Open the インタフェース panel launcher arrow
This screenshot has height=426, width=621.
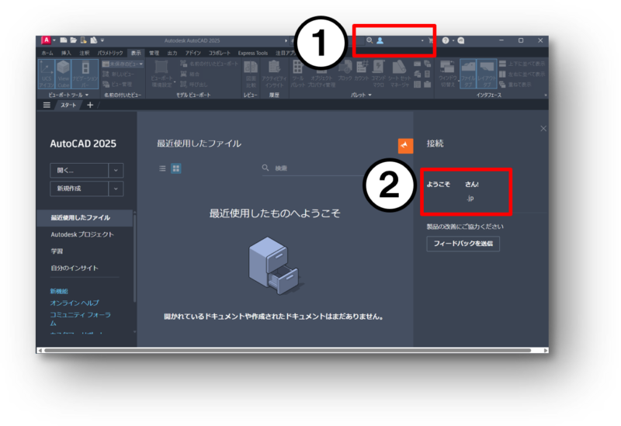point(545,95)
